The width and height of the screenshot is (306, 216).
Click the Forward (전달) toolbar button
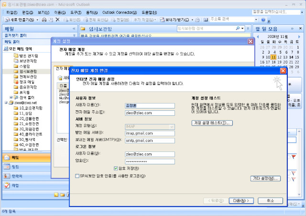click(x=120, y=20)
